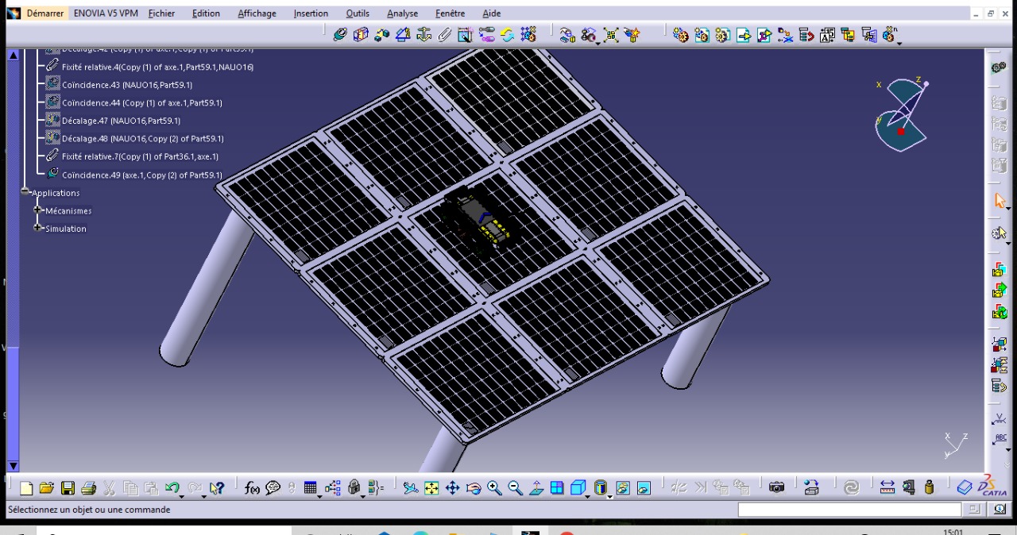Click the What's This help arrow icon
The image size is (1017, 535).
(x=217, y=488)
